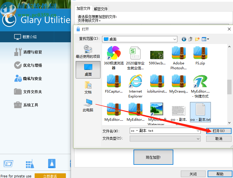
Task: Go to 此电脑 in places bar
Action: pos(88,105)
